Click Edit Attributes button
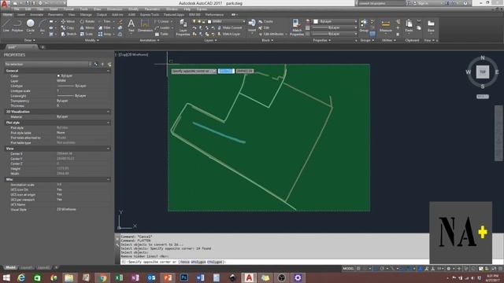Viewport: 504px width, 283px height. 272,34
